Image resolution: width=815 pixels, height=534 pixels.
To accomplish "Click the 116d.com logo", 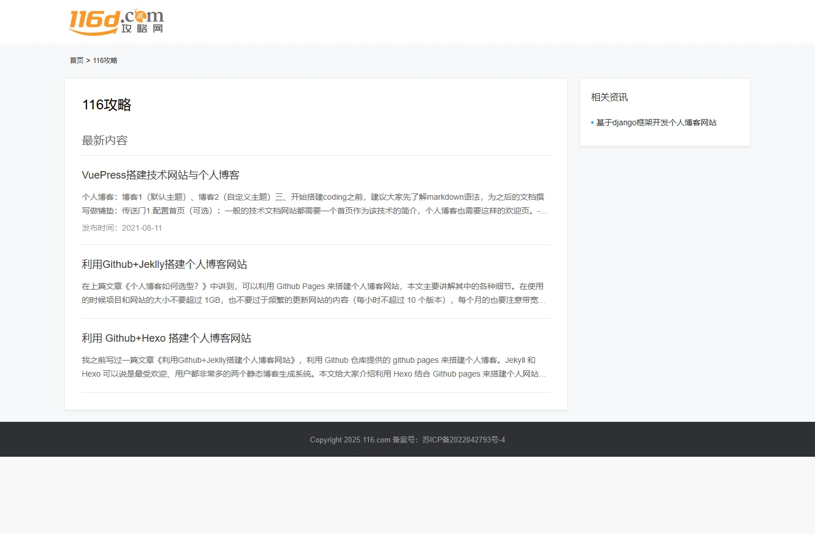I will 117,22.
